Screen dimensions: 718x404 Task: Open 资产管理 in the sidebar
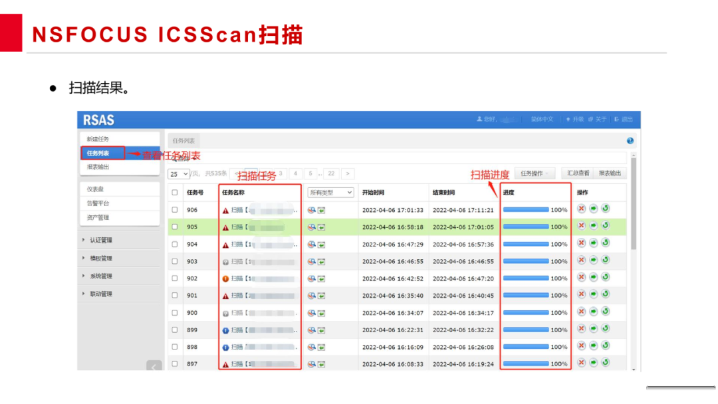pos(98,218)
